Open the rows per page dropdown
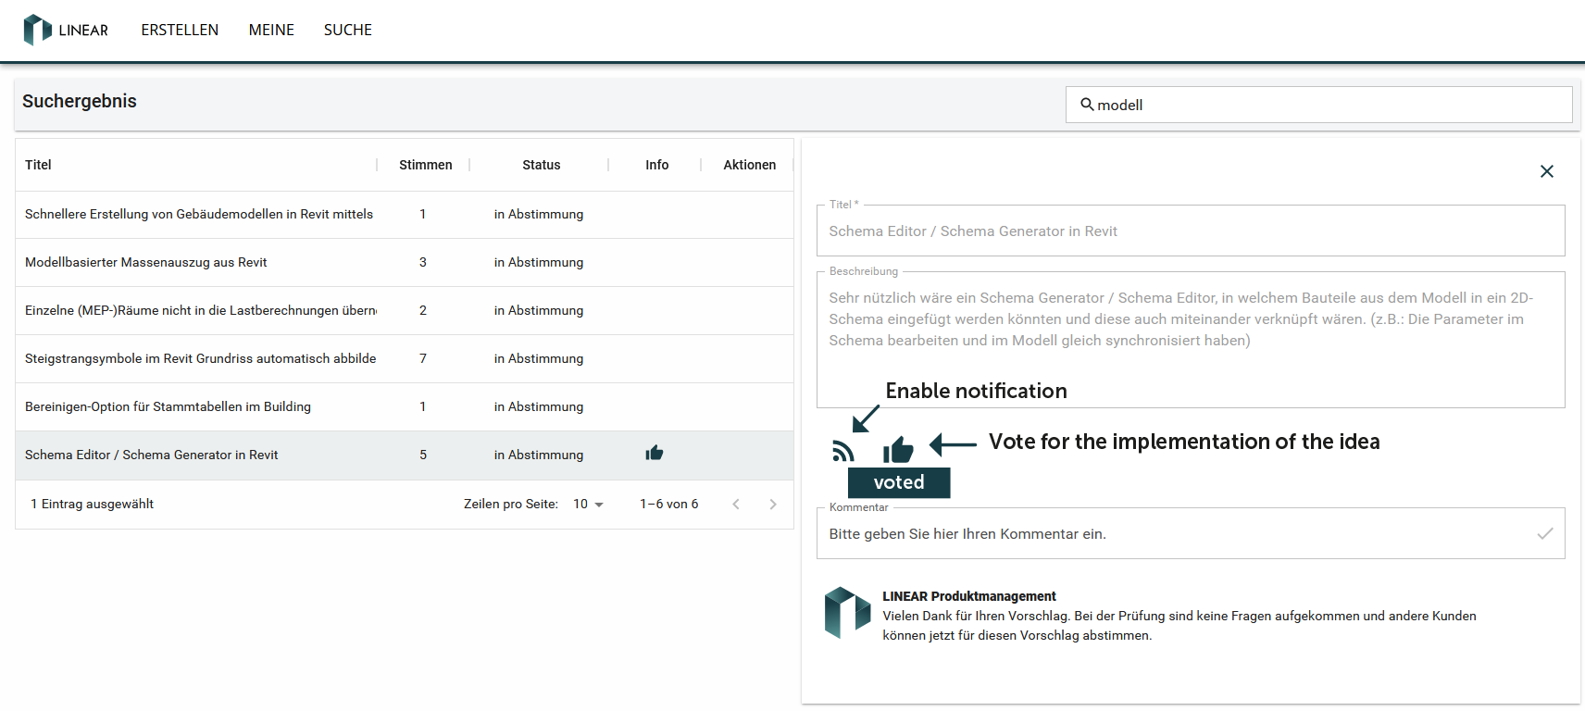Screen dimensions: 1585x711 (x=588, y=505)
